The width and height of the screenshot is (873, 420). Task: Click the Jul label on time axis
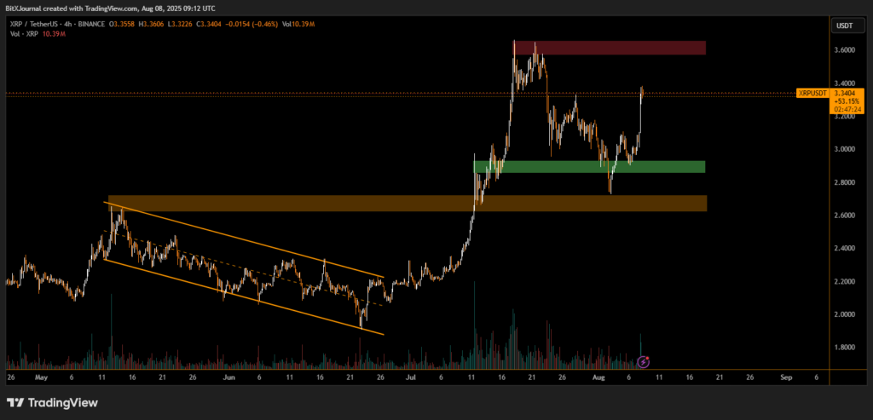pyautogui.click(x=410, y=376)
